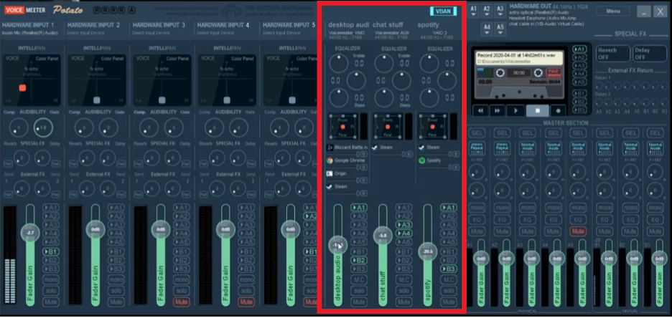Select the A1 bus with SEL
The height and width of the screenshot is (318, 672).
pos(477,133)
